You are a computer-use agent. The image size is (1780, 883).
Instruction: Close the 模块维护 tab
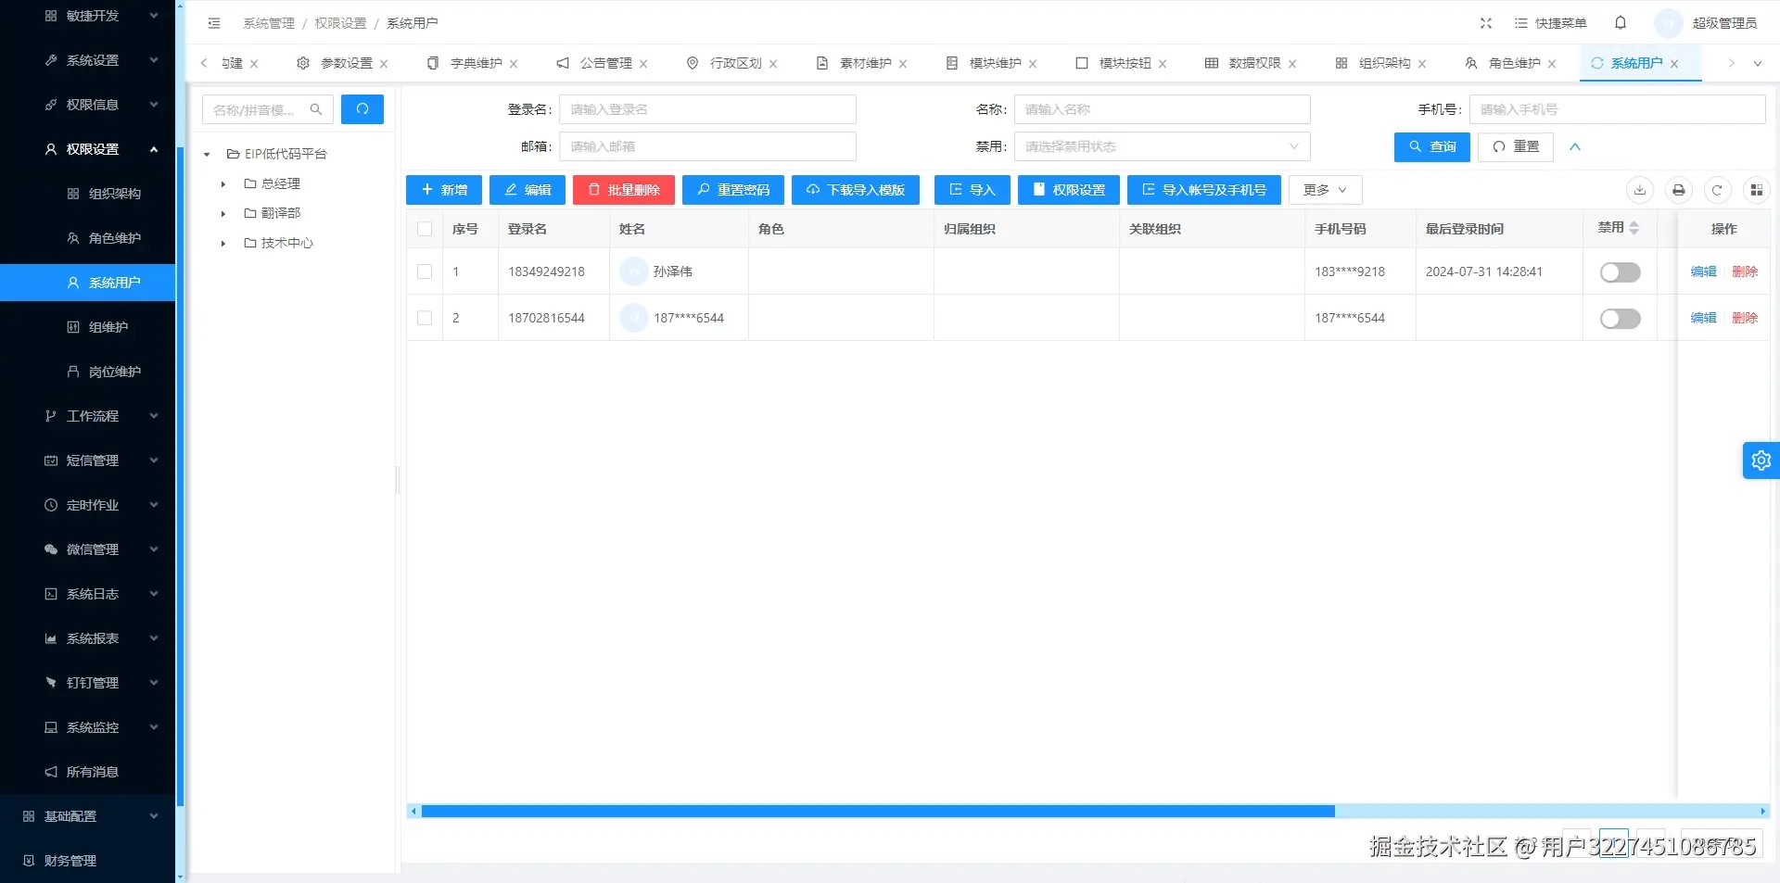coord(1033,64)
